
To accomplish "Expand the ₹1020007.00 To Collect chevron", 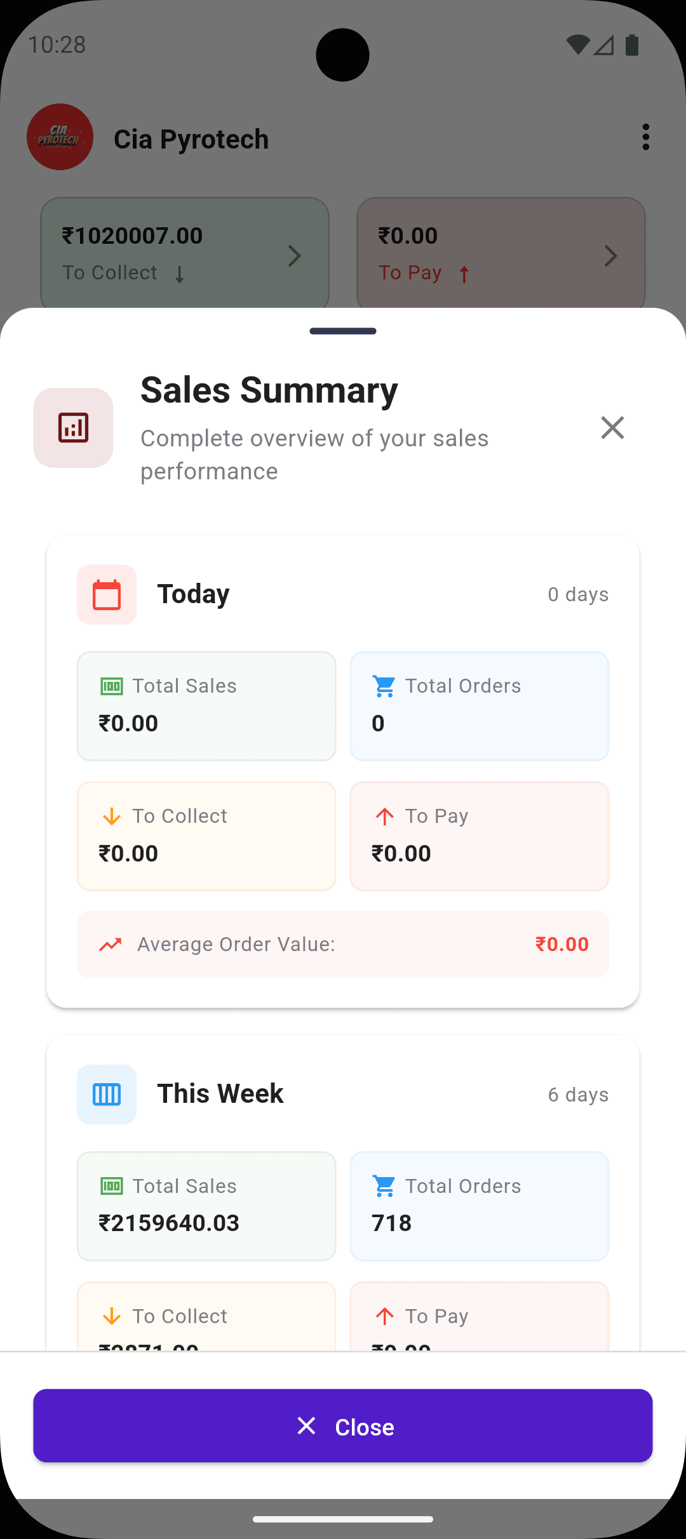I will (295, 256).
